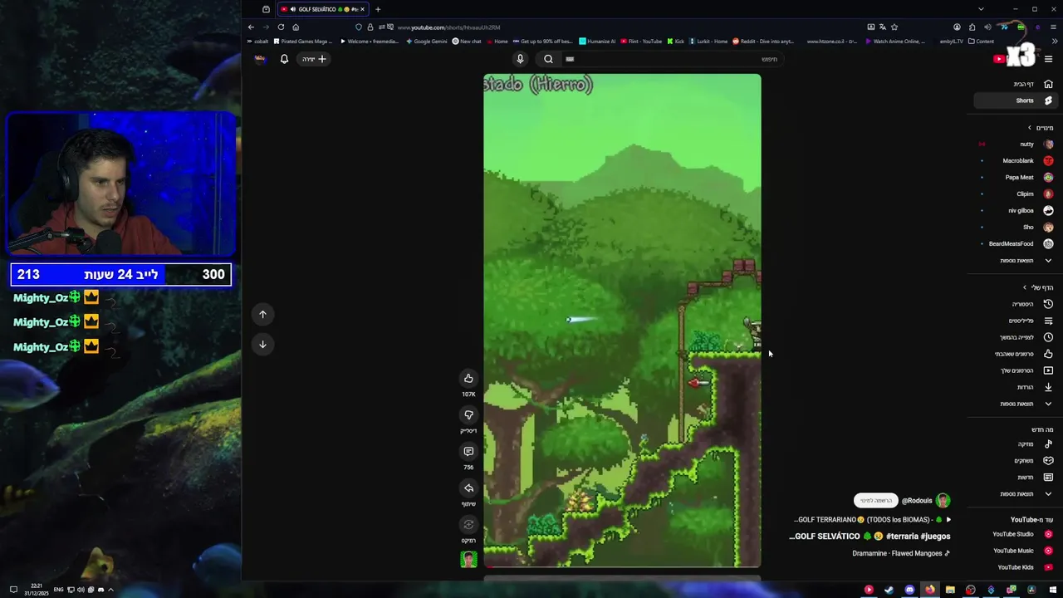
Task: Open the #terraria hashtag
Action: click(x=903, y=537)
